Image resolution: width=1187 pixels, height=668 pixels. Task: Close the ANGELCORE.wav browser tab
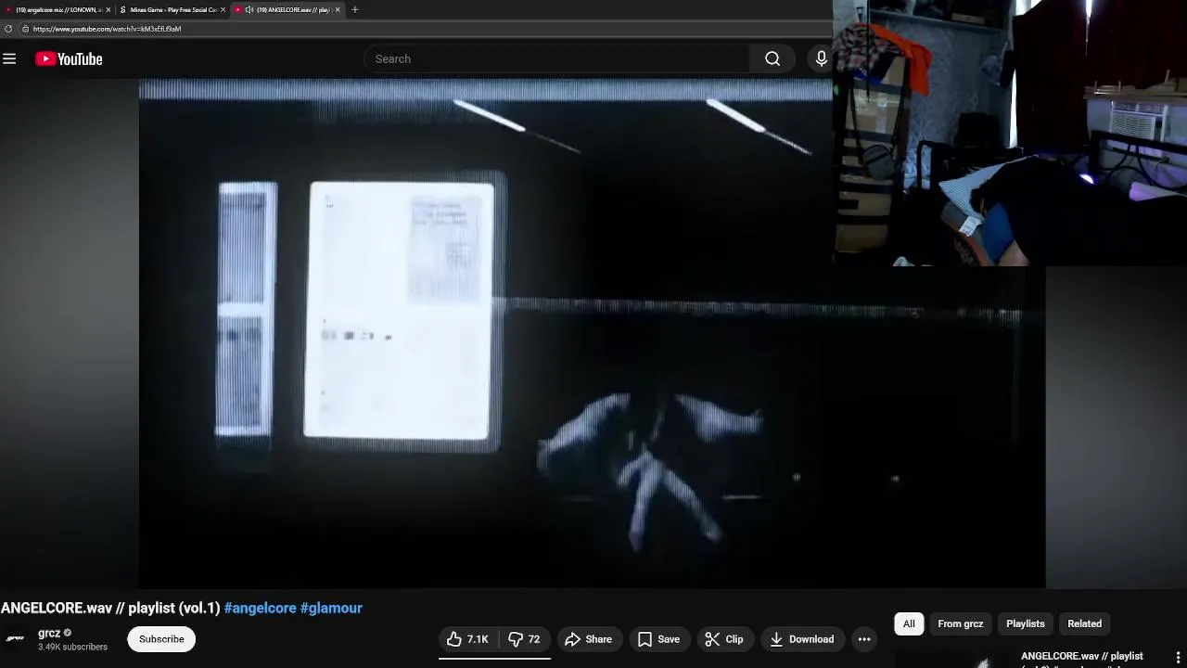(338, 10)
